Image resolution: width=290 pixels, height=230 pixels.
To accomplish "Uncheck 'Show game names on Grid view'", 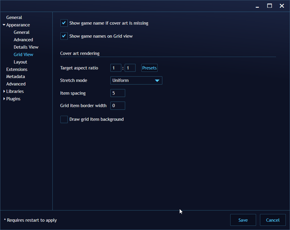I will [64, 36].
